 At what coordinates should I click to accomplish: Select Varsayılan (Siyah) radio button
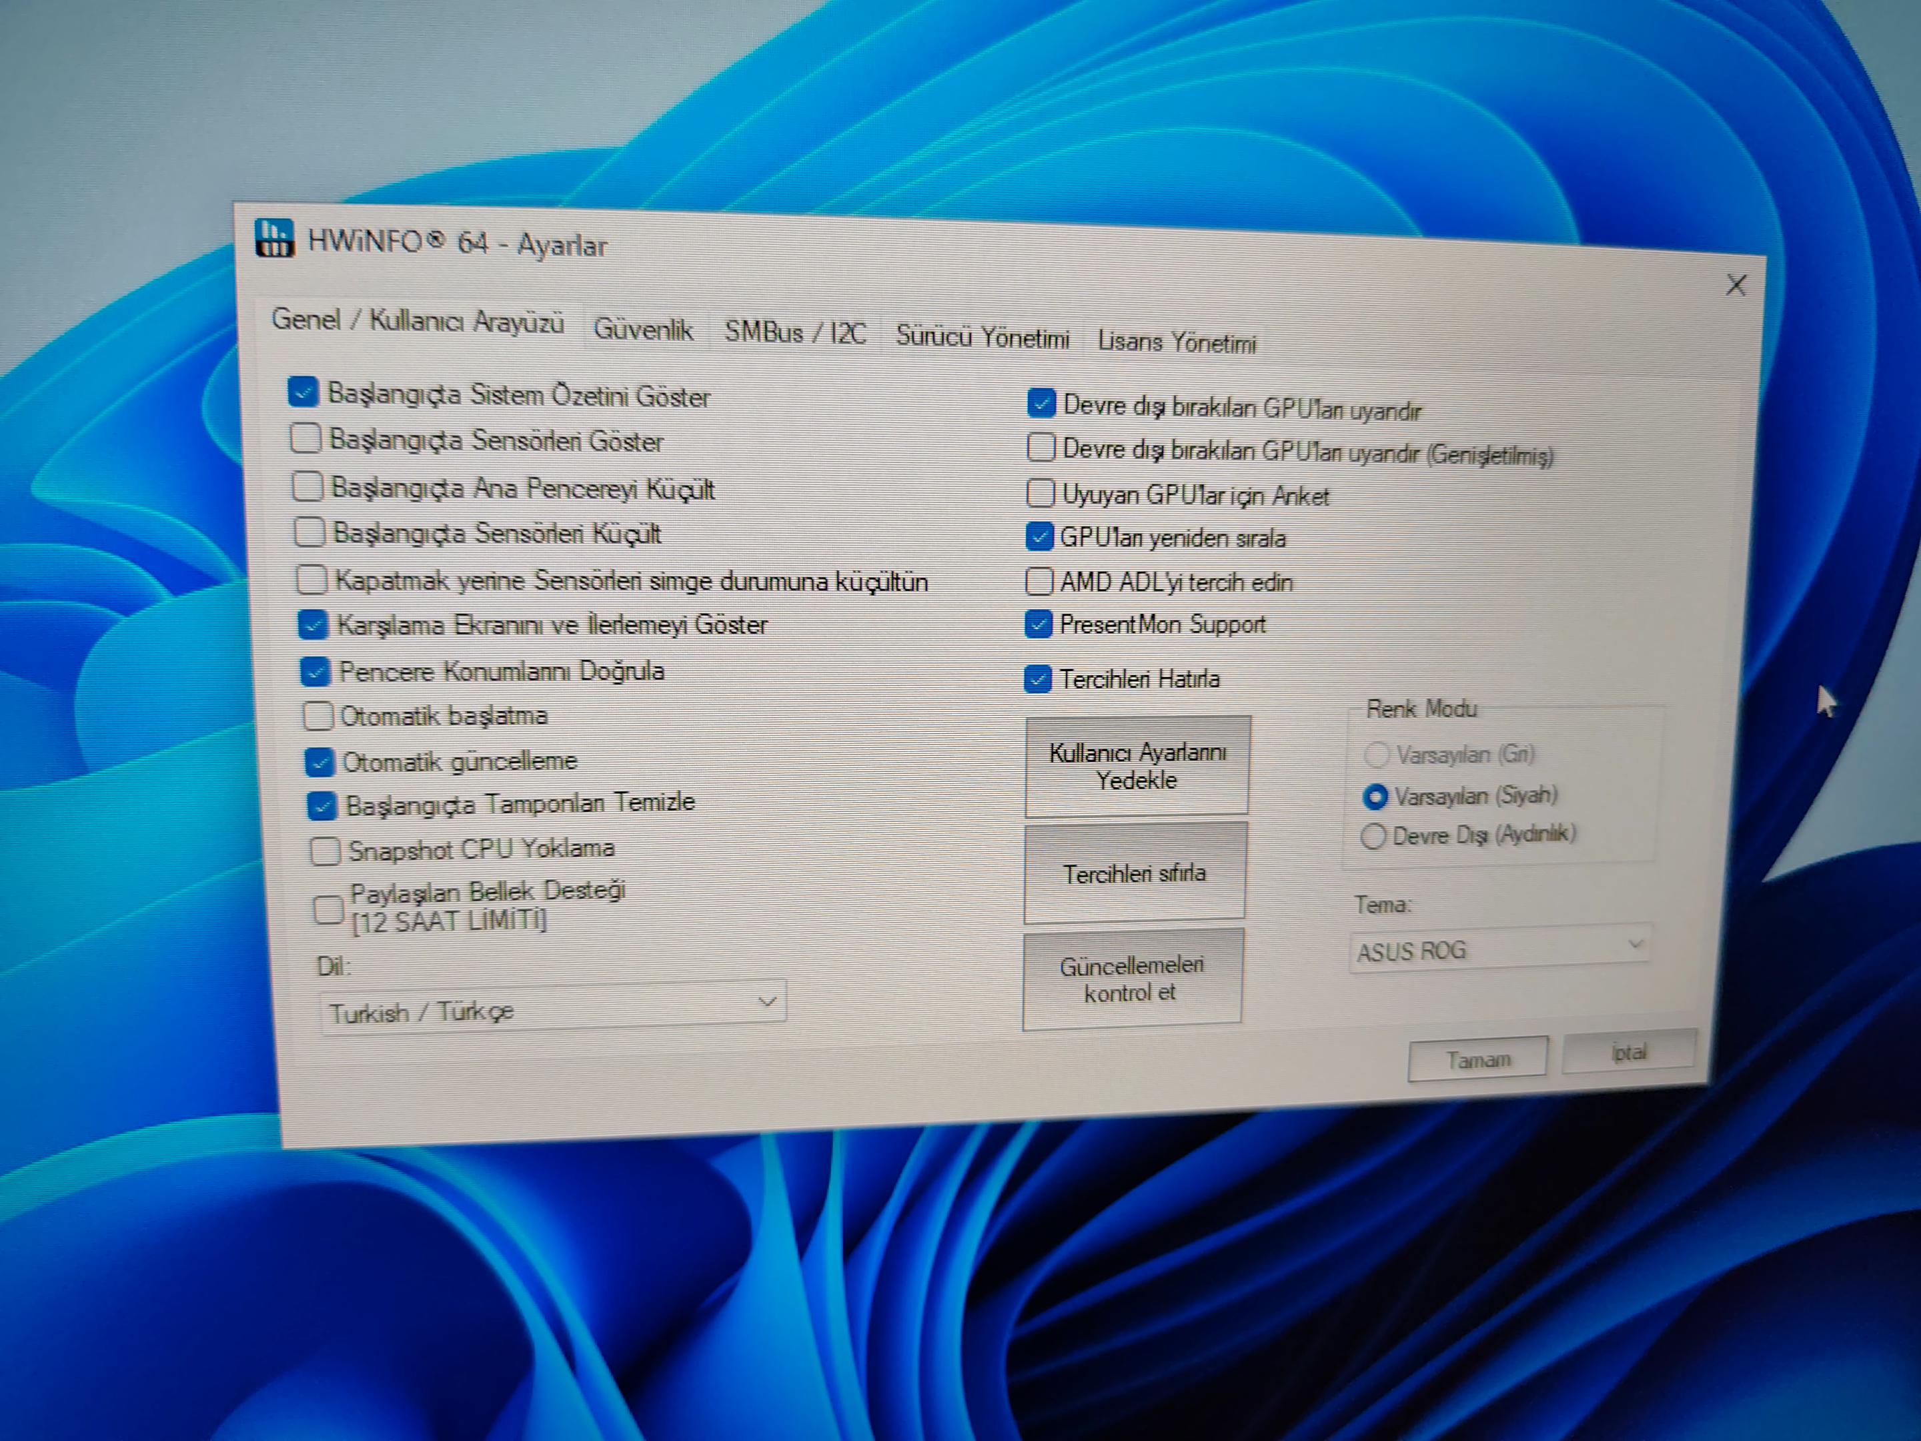click(x=1375, y=796)
